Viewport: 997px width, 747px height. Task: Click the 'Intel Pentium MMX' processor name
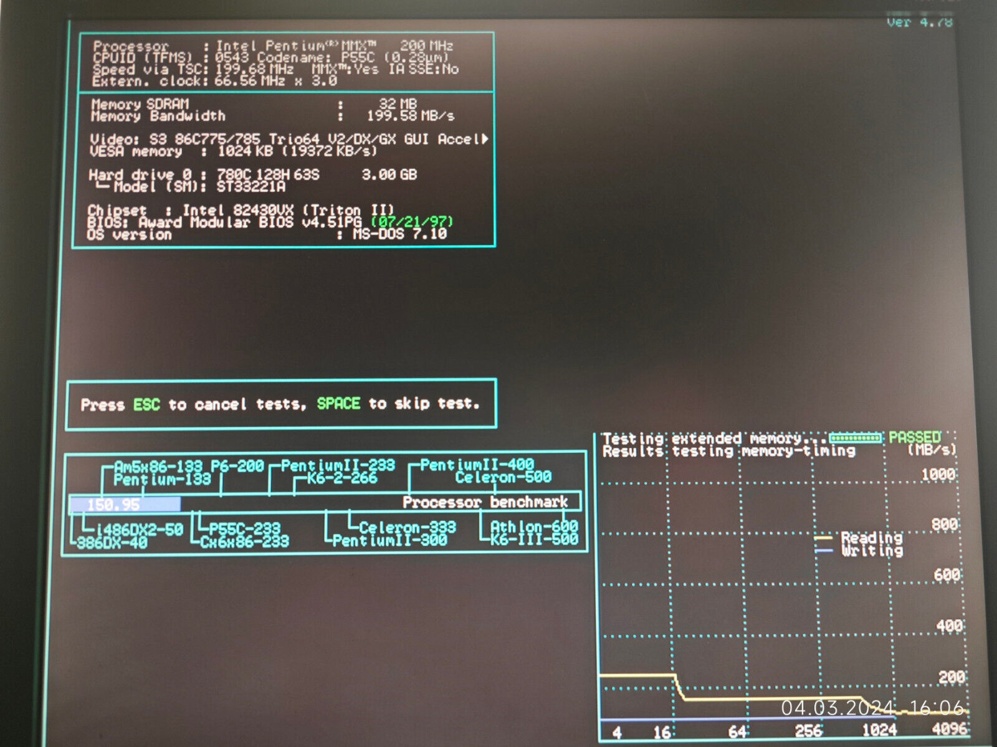coord(296,46)
